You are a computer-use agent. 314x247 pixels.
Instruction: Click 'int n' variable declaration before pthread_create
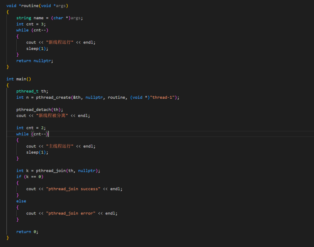22,98
